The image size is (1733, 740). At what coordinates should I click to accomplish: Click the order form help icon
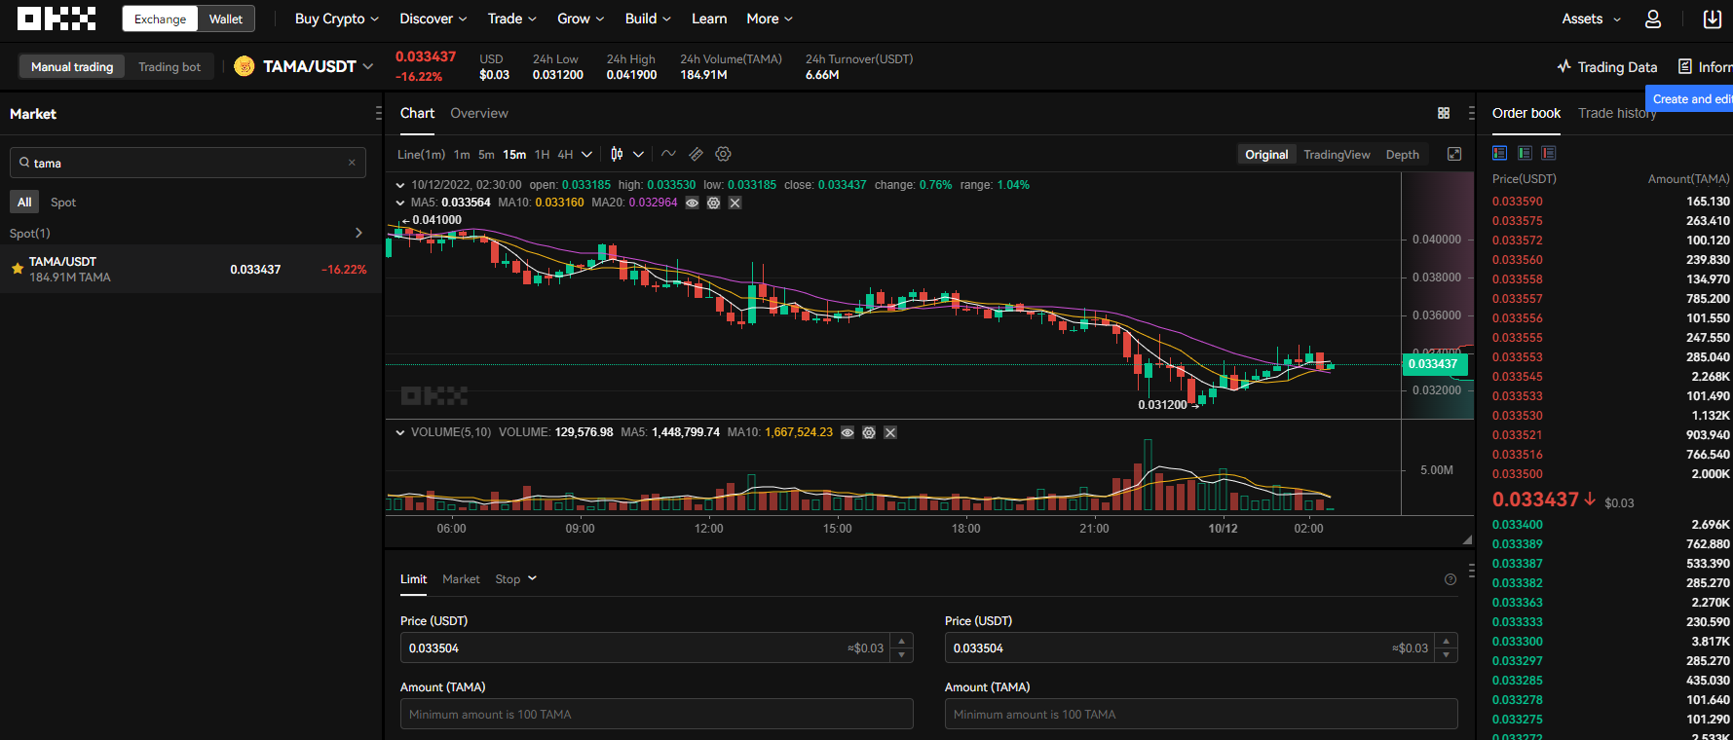pos(1450,579)
